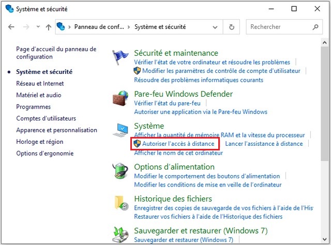Screen dimensions: 331x245
Task: Expand the chevron after Panneau de conf... breadcrumb
Action: 129,27
